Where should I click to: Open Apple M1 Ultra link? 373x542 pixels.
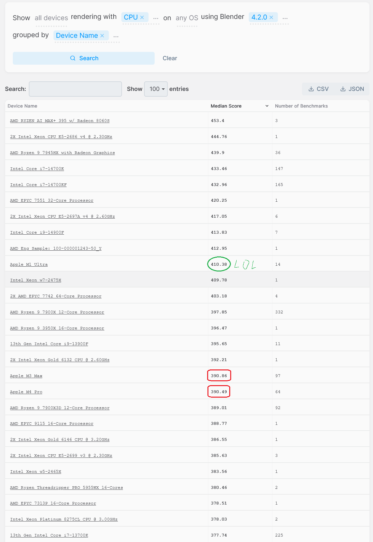(x=28, y=264)
